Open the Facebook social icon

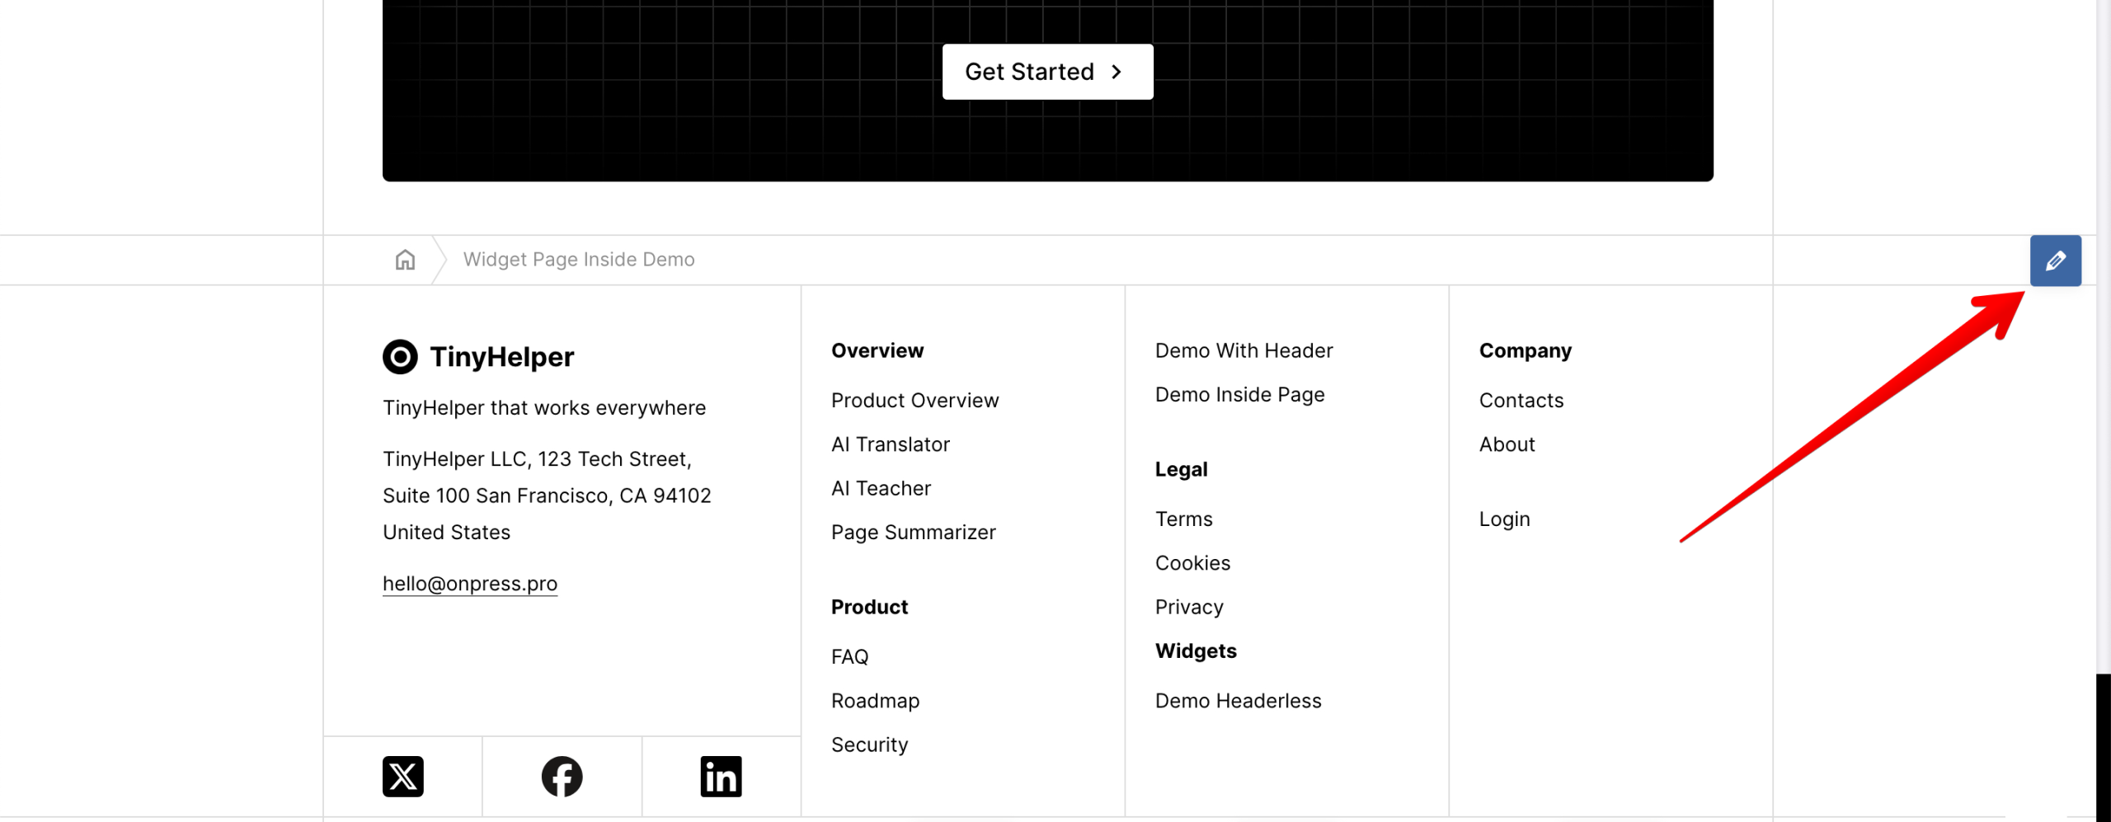click(562, 777)
